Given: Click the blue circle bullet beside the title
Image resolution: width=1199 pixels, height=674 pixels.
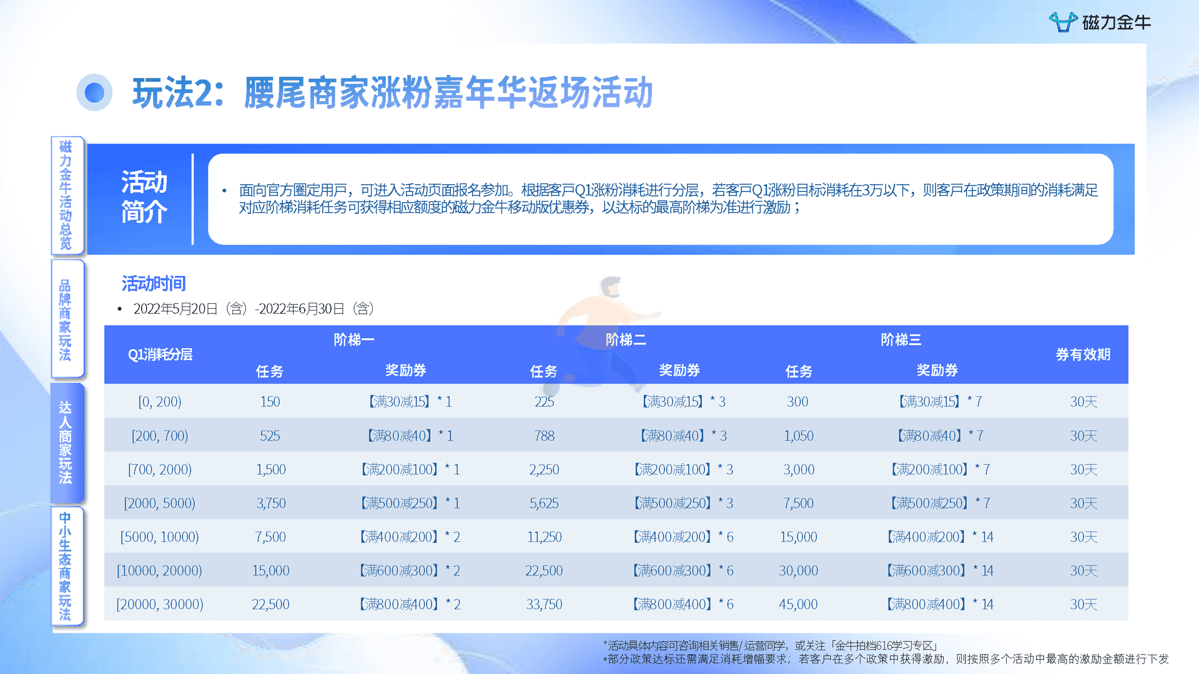Looking at the screenshot, I should click(x=94, y=92).
